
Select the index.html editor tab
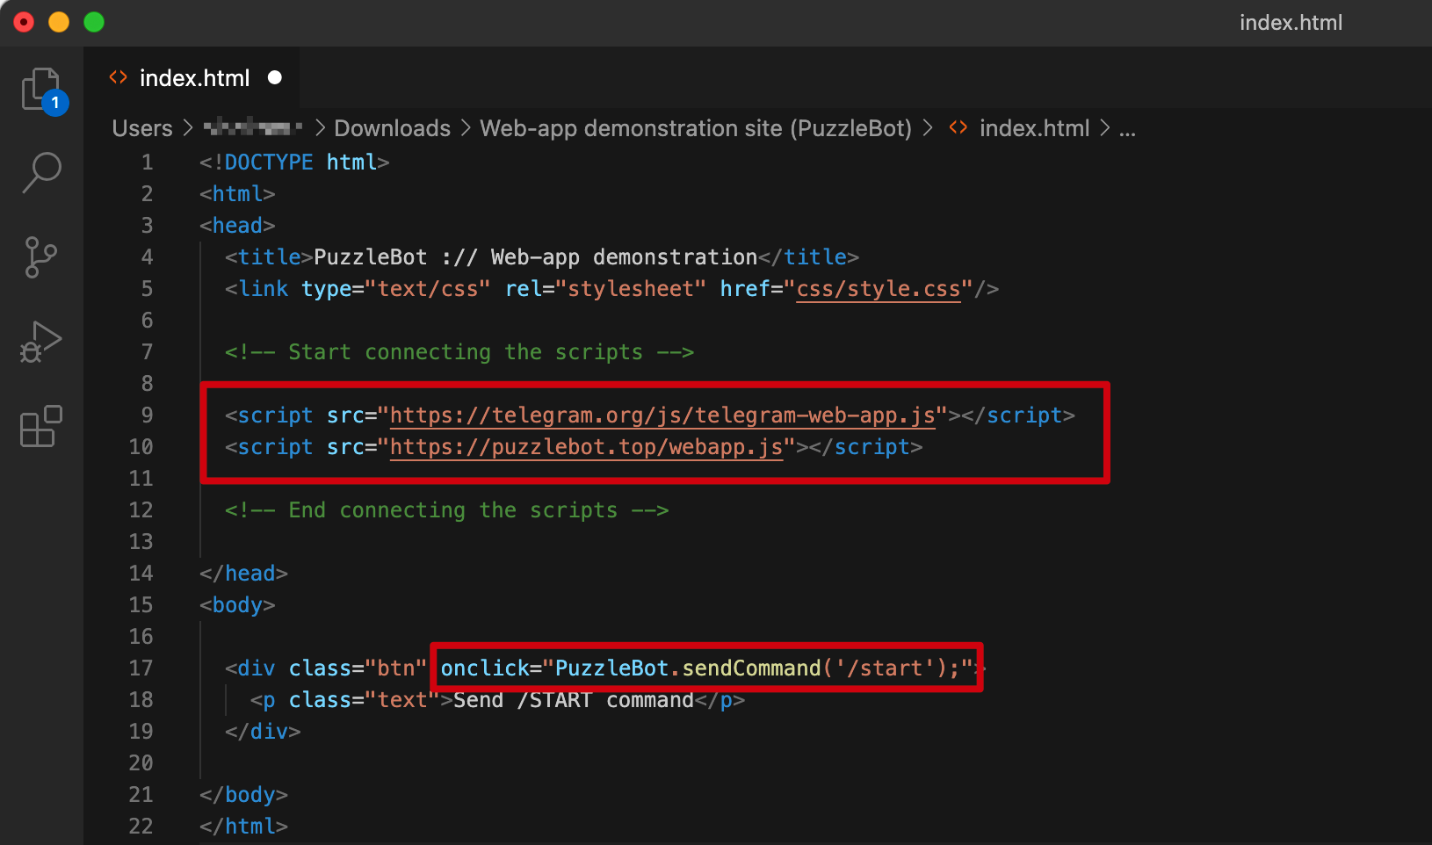point(192,77)
